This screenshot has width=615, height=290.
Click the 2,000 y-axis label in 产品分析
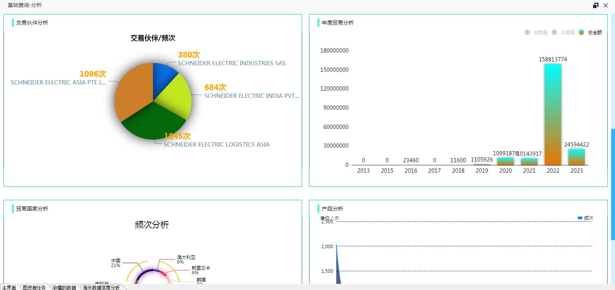coord(327,246)
